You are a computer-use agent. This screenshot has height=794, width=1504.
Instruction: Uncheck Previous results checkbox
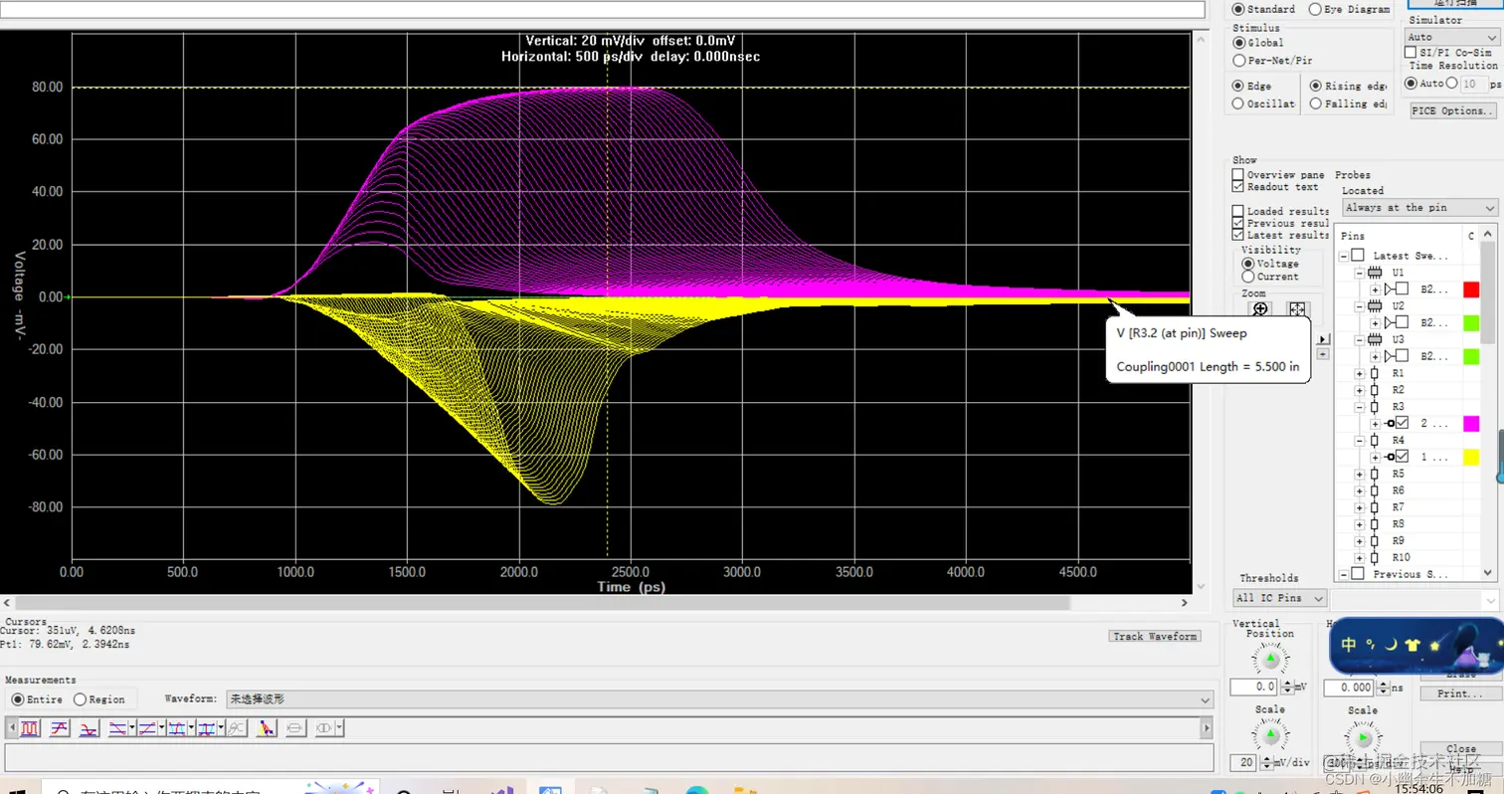pos(1238,223)
